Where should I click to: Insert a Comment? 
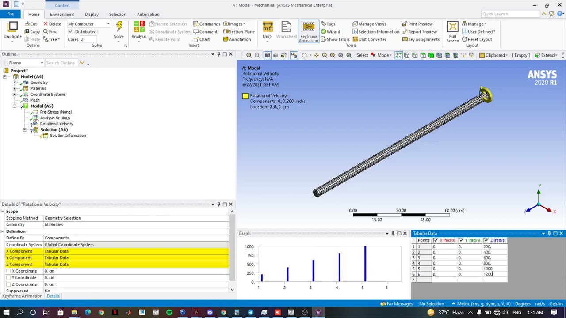coord(205,32)
